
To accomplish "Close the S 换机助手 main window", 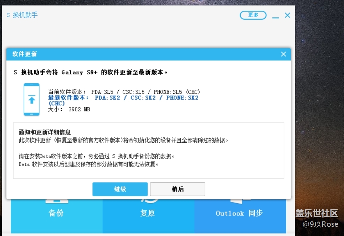I will (x=287, y=15).
